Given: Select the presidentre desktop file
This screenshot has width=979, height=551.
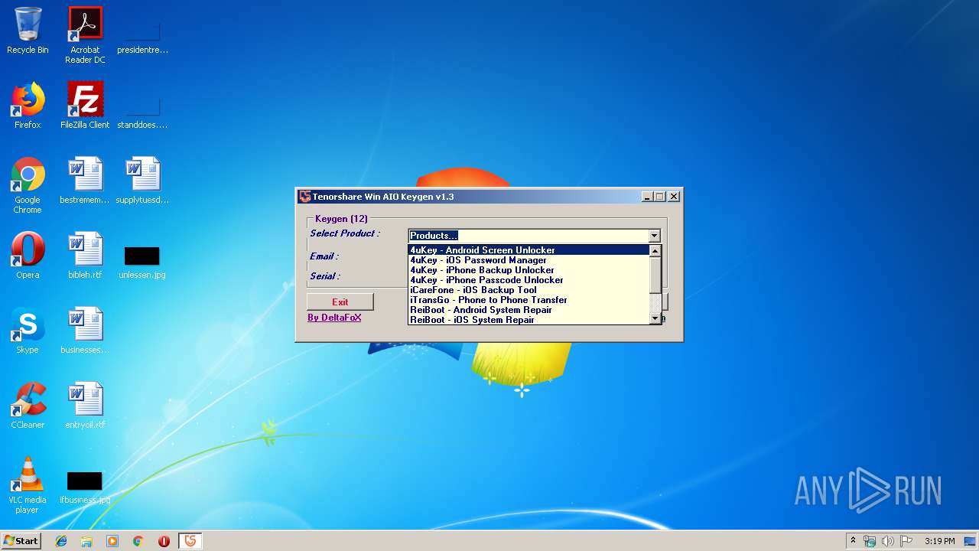Looking at the screenshot, I should (x=142, y=37).
